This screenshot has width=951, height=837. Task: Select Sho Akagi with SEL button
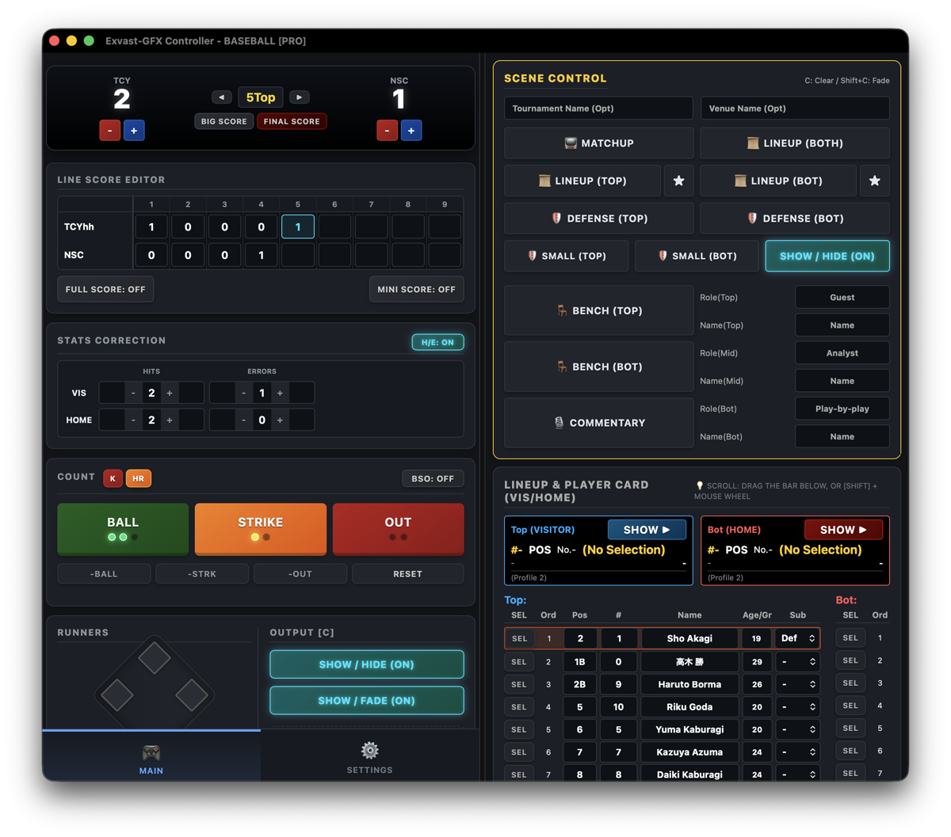[519, 638]
